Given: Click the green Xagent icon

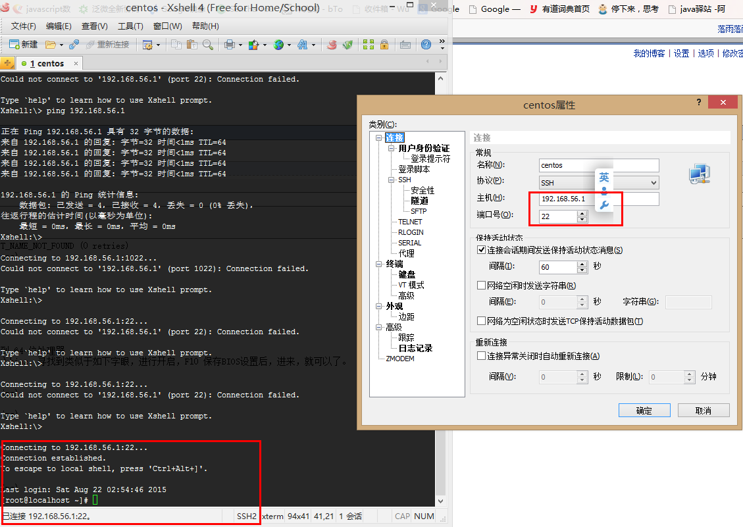Looking at the screenshot, I should point(347,45).
